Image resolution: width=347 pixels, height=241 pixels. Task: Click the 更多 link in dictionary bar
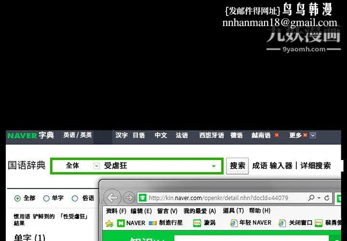[x=295, y=135]
